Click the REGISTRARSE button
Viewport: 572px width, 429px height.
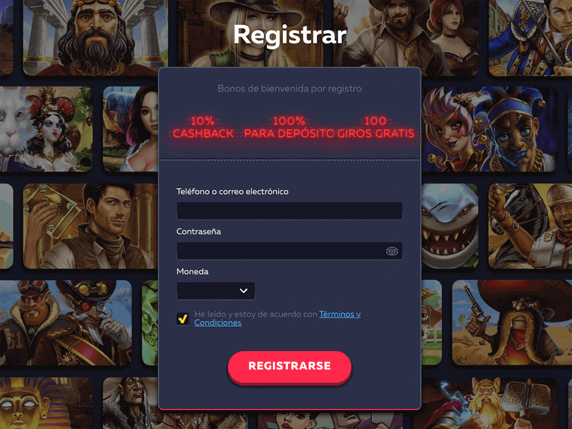pyautogui.click(x=289, y=366)
